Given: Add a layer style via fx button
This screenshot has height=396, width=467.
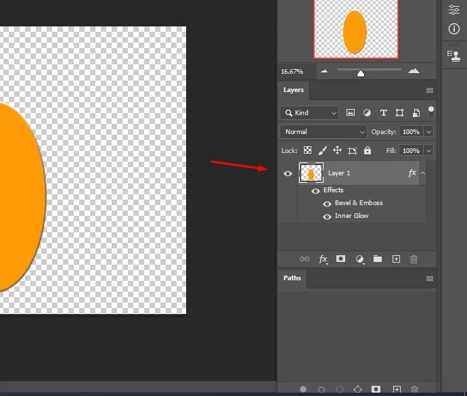Looking at the screenshot, I should click(x=323, y=259).
